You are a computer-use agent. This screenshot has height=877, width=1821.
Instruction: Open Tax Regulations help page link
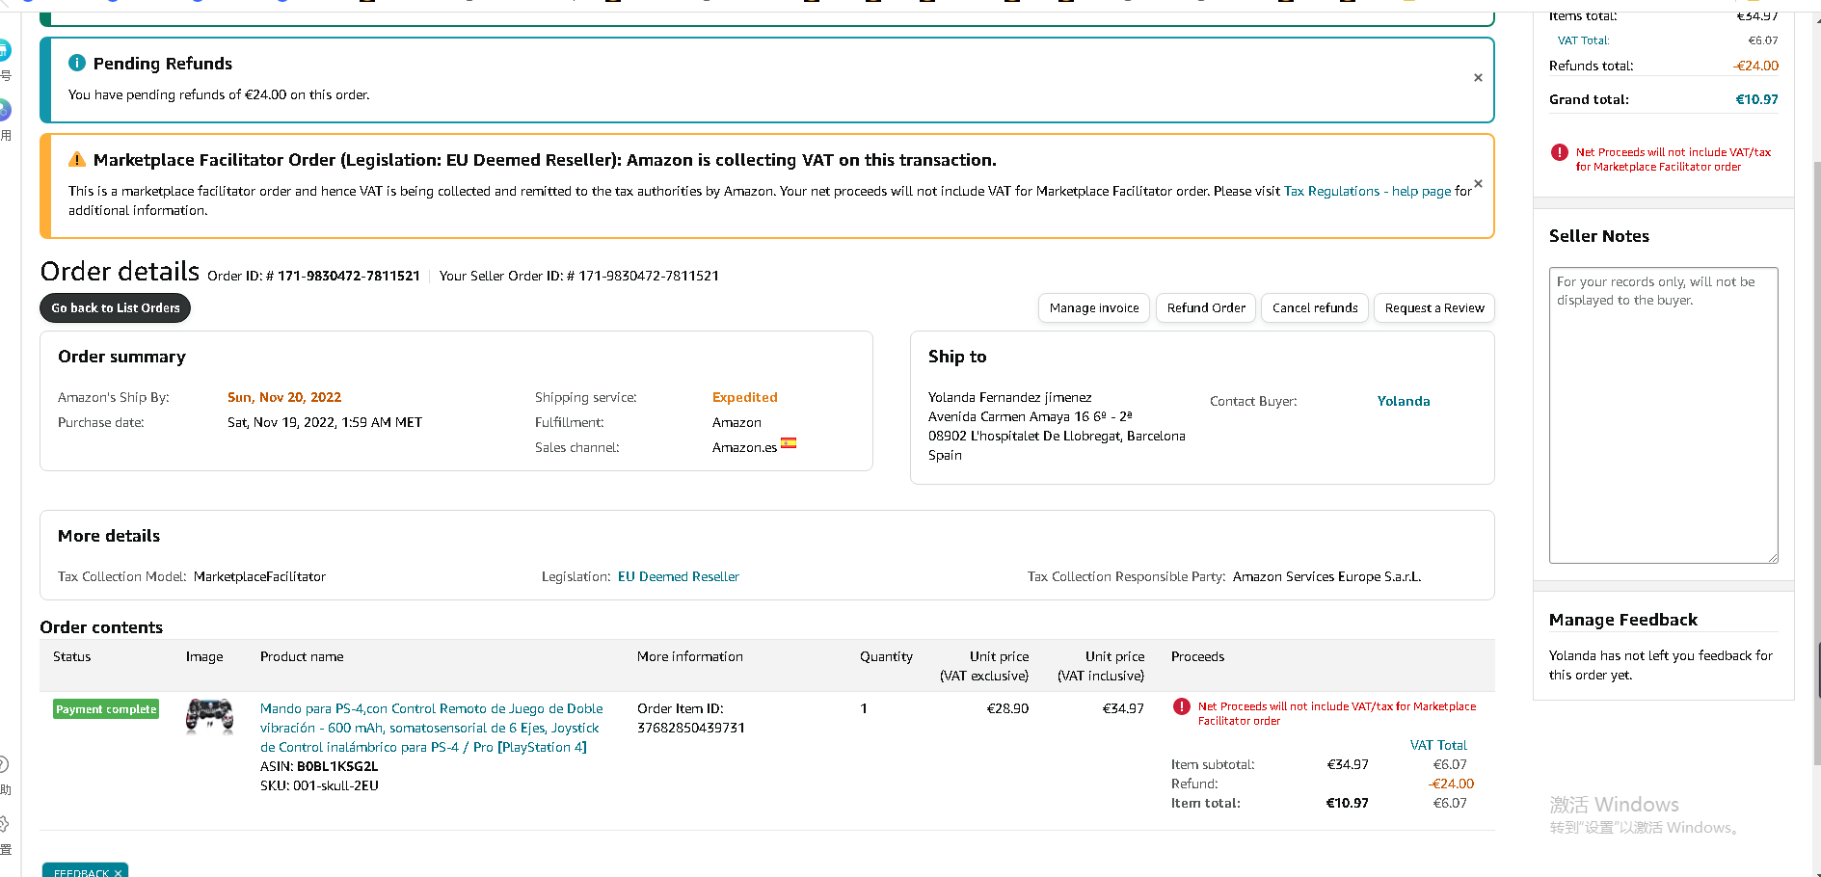pyautogui.click(x=1367, y=191)
